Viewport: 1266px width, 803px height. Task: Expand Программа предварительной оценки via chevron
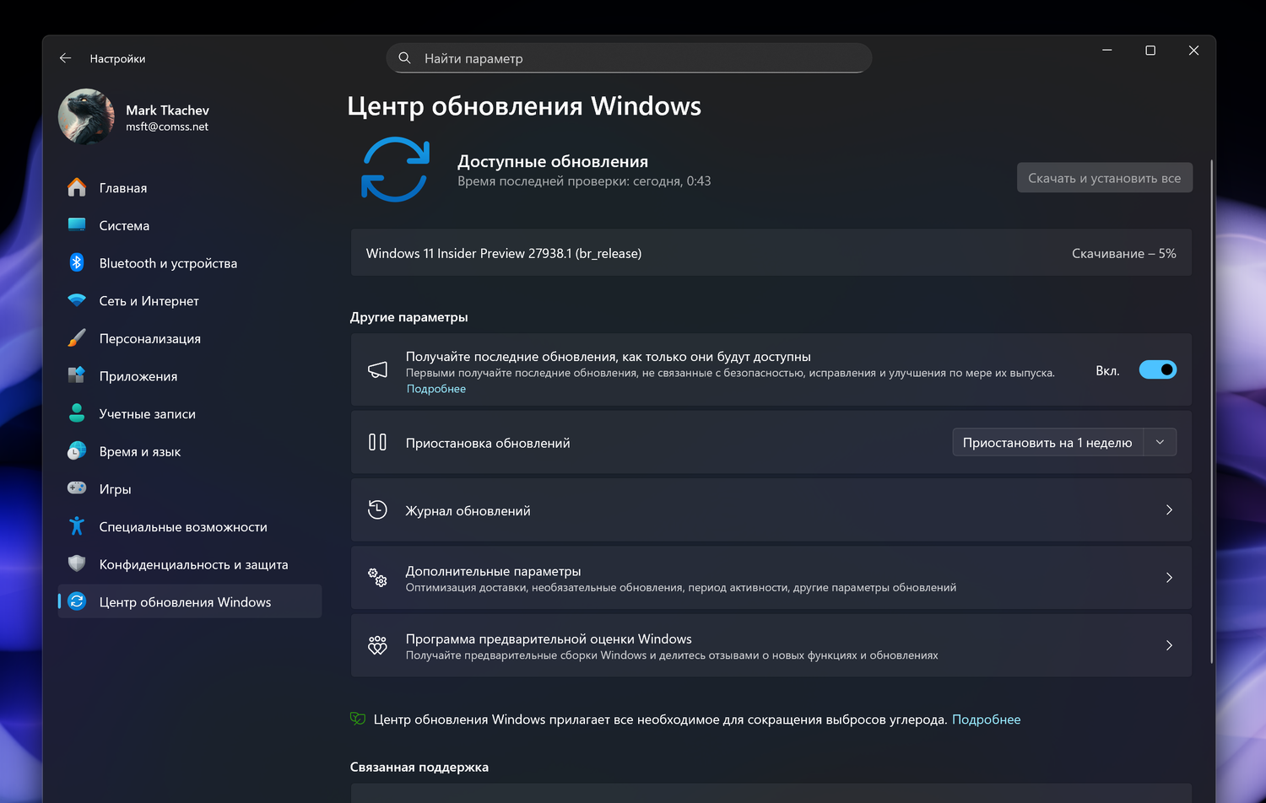pos(1169,645)
